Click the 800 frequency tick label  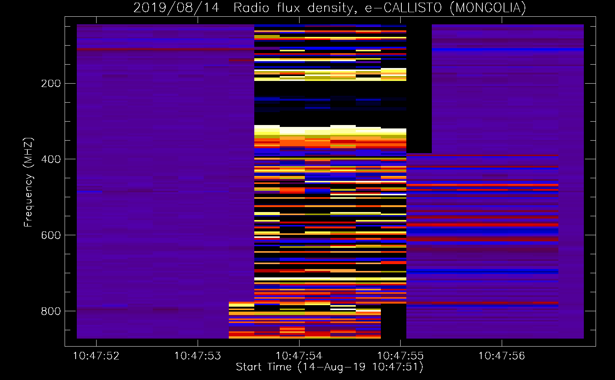pyautogui.click(x=51, y=311)
